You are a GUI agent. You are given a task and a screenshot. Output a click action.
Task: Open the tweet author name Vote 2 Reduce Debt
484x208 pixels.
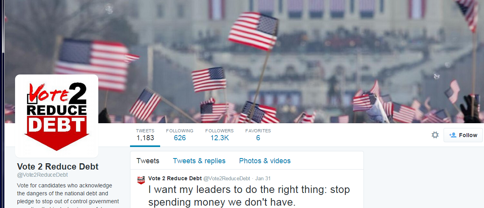click(x=175, y=178)
